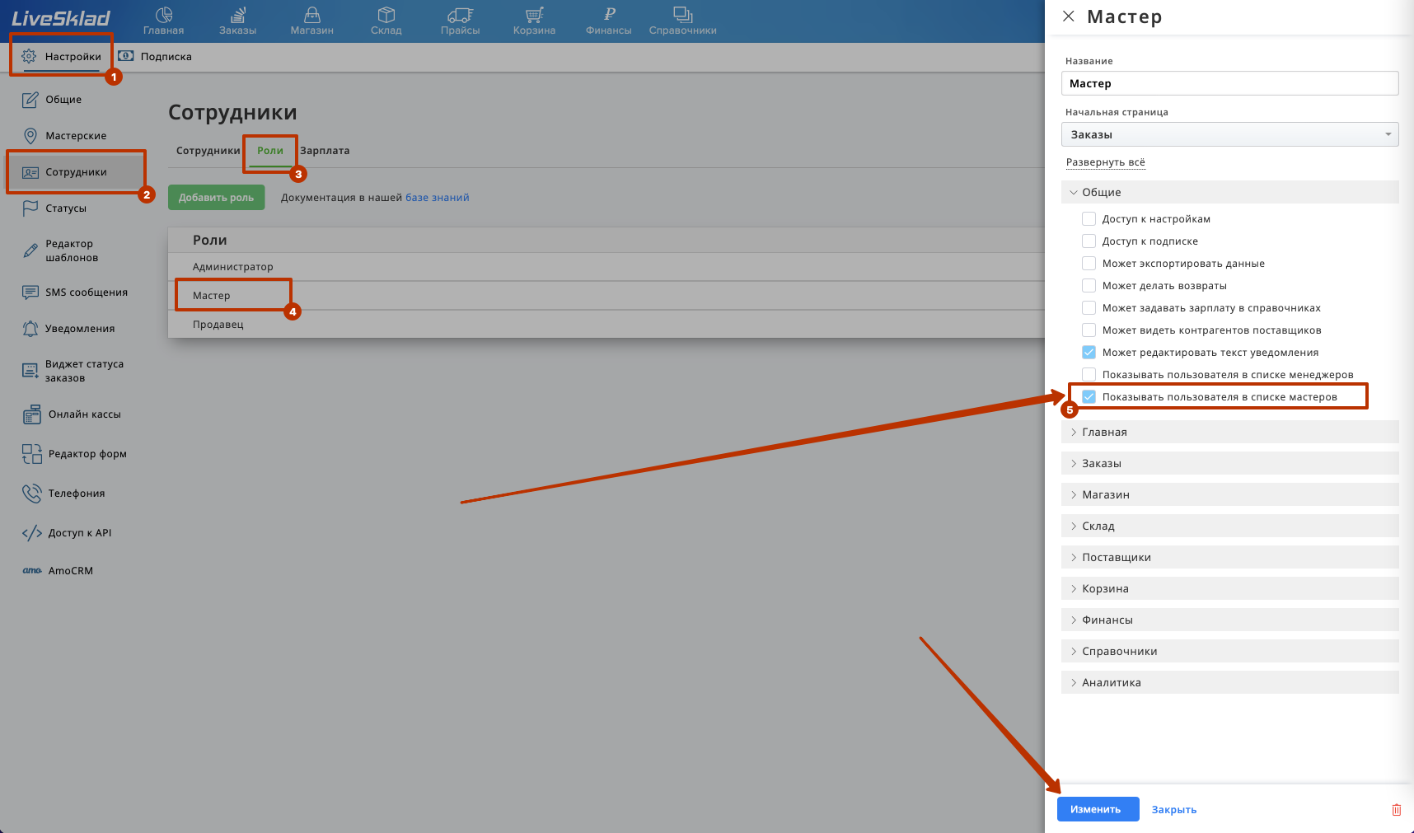Click the Статусы flag icon

[30, 208]
